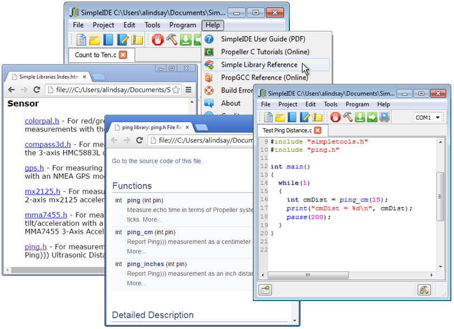
Task: Click Save As pencil icon in front SimpleIDE toolbar
Action: tap(304, 117)
